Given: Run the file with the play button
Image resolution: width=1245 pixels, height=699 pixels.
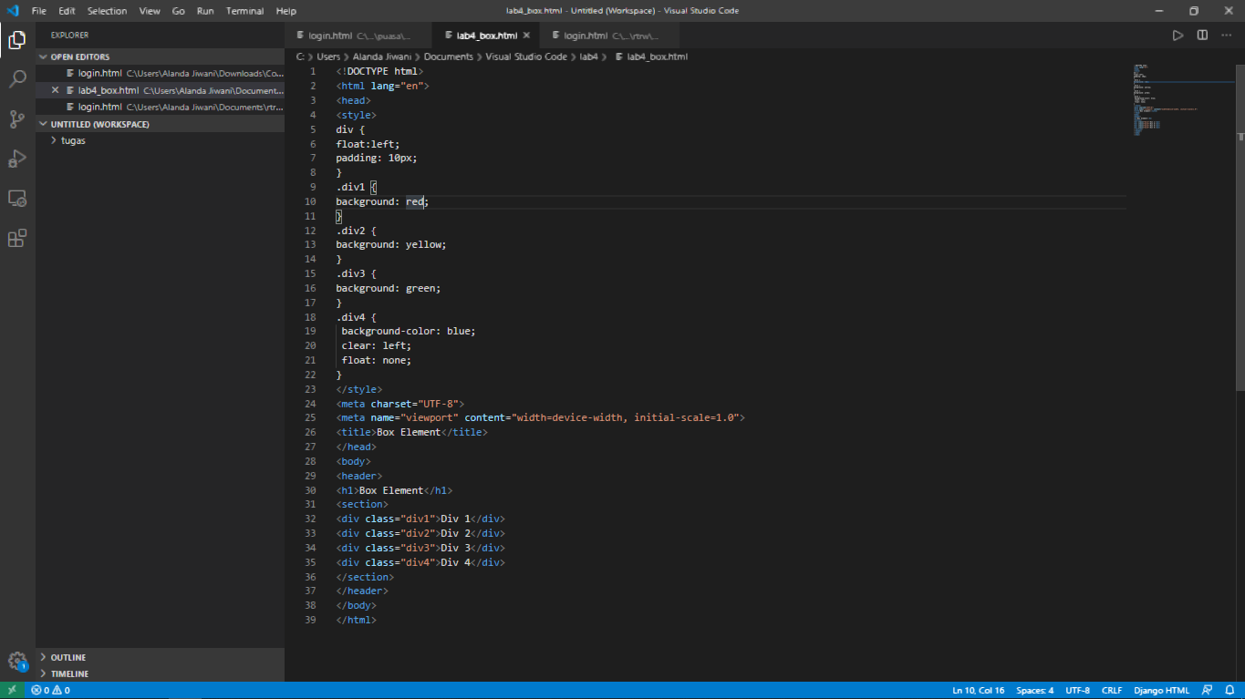Looking at the screenshot, I should (x=1178, y=36).
